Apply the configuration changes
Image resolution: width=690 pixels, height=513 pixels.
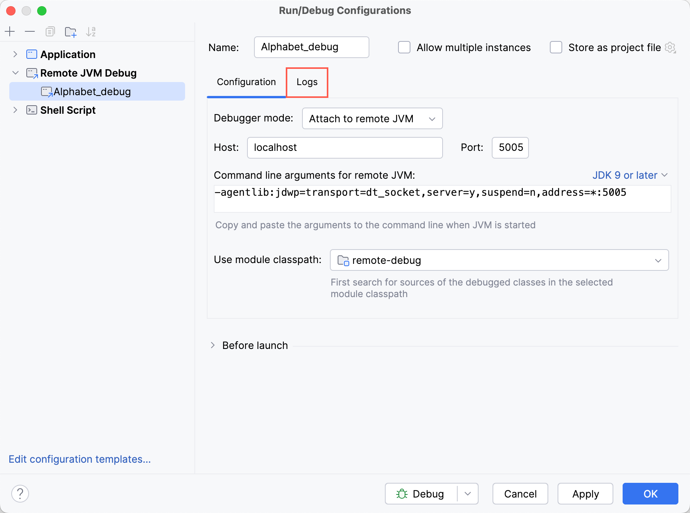pos(585,494)
